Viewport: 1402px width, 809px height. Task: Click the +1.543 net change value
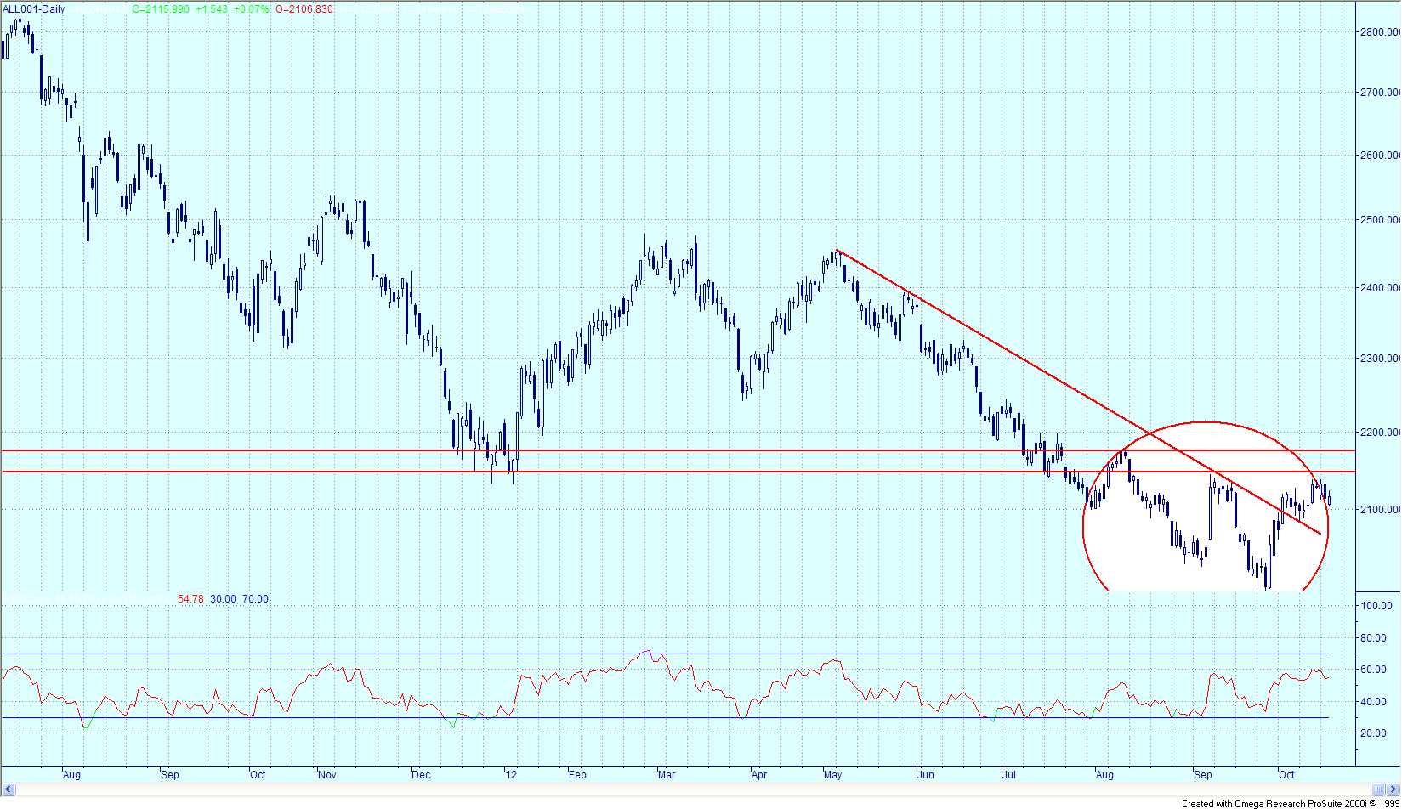(x=212, y=9)
